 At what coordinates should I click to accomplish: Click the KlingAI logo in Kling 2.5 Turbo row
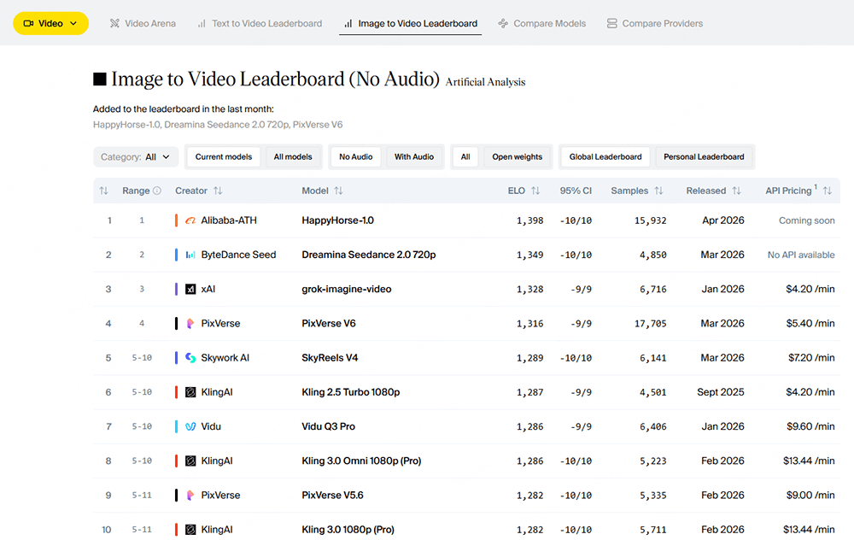[x=190, y=392]
